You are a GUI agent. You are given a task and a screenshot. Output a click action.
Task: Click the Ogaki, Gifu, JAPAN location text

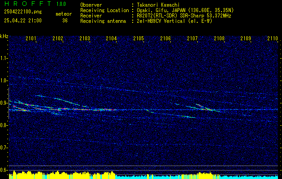pos(185,10)
